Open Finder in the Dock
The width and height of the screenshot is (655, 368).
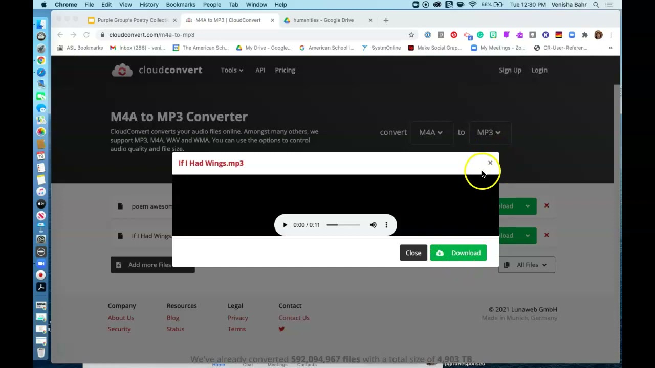click(41, 24)
